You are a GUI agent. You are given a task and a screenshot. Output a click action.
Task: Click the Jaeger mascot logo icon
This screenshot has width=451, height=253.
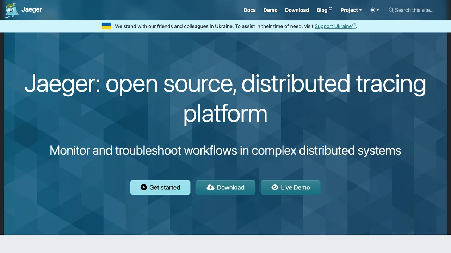pos(12,10)
